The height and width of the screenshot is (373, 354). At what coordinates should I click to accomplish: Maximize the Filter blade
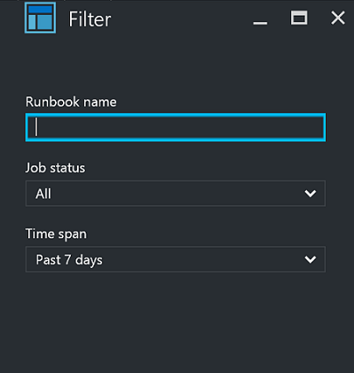coord(299,18)
